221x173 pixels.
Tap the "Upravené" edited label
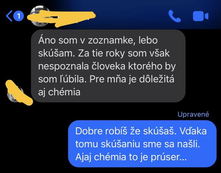point(193,114)
